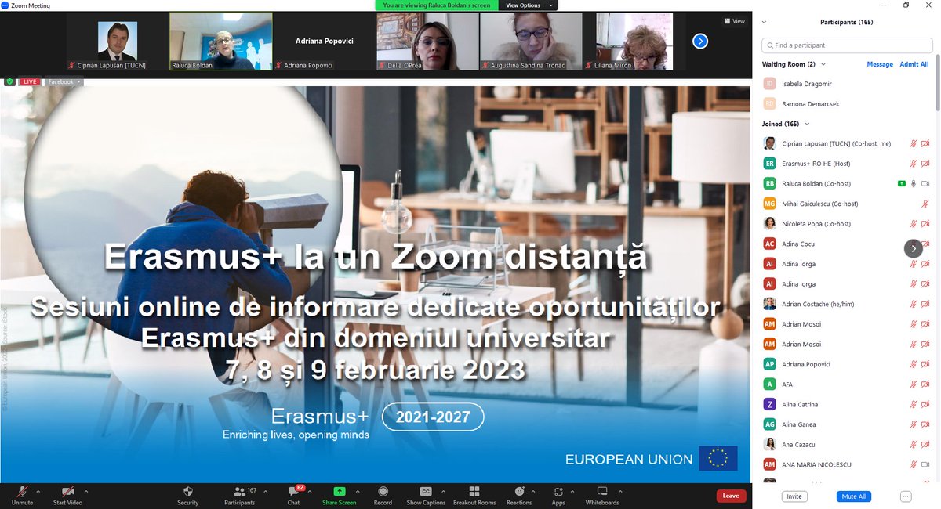
Task: Toggle Mihai Gaiculescu's muted mic icon
Action: pyautogui.click(x=925, y=204)
